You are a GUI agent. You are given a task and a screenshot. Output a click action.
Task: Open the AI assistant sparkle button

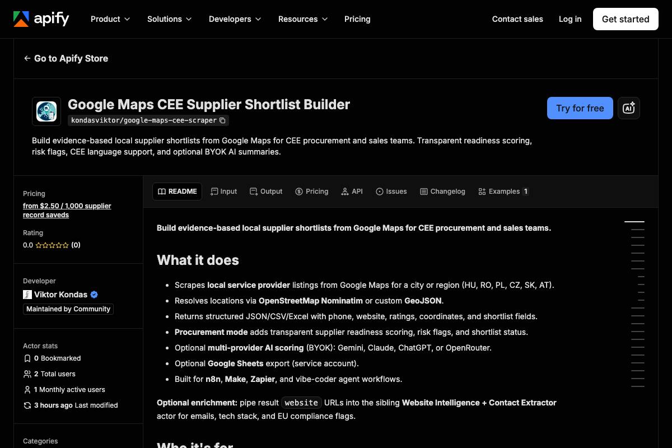pos(629,108)
